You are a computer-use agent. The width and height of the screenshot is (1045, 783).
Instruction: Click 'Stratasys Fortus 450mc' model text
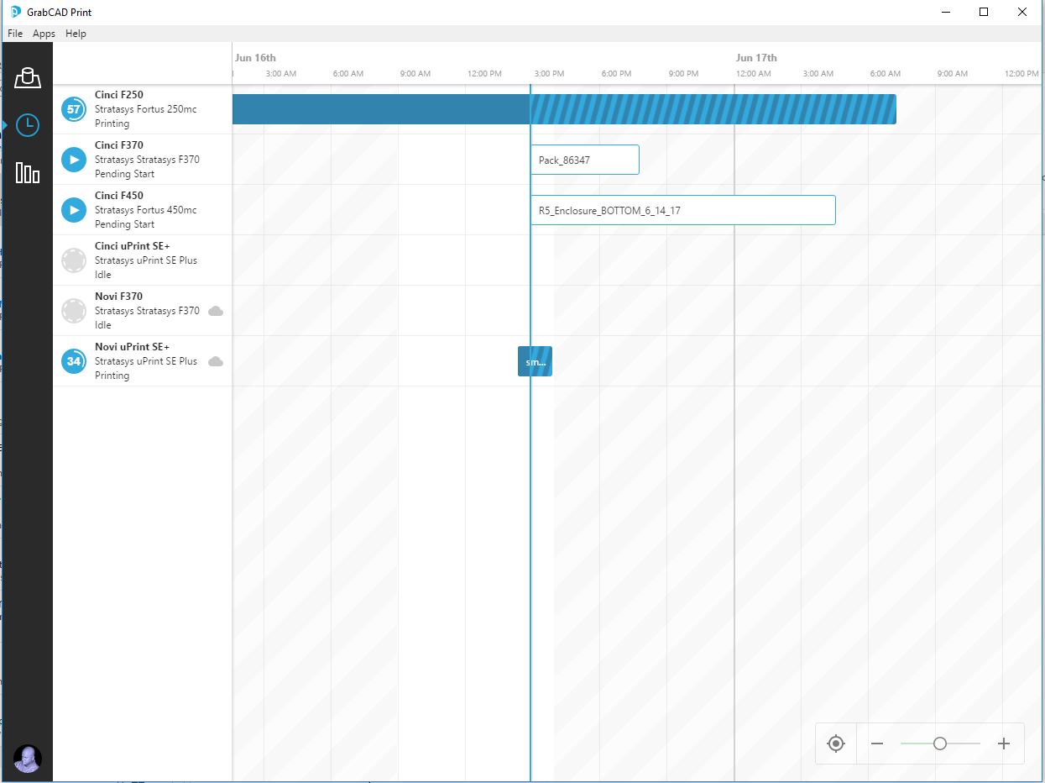146,210
